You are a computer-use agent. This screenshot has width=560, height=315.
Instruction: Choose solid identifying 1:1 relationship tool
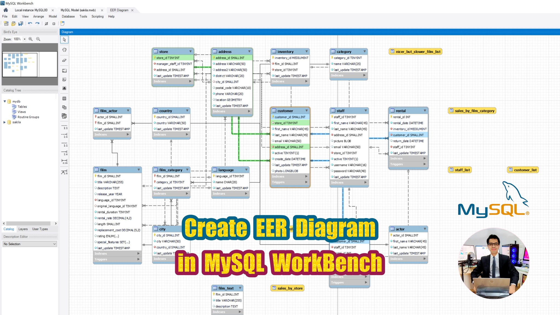click(65, 145)
